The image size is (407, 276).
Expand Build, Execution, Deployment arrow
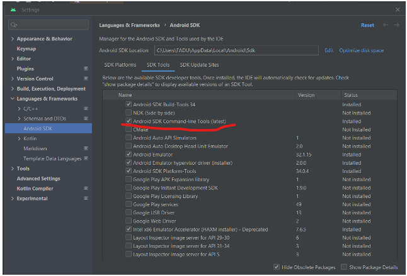(13, 89)
